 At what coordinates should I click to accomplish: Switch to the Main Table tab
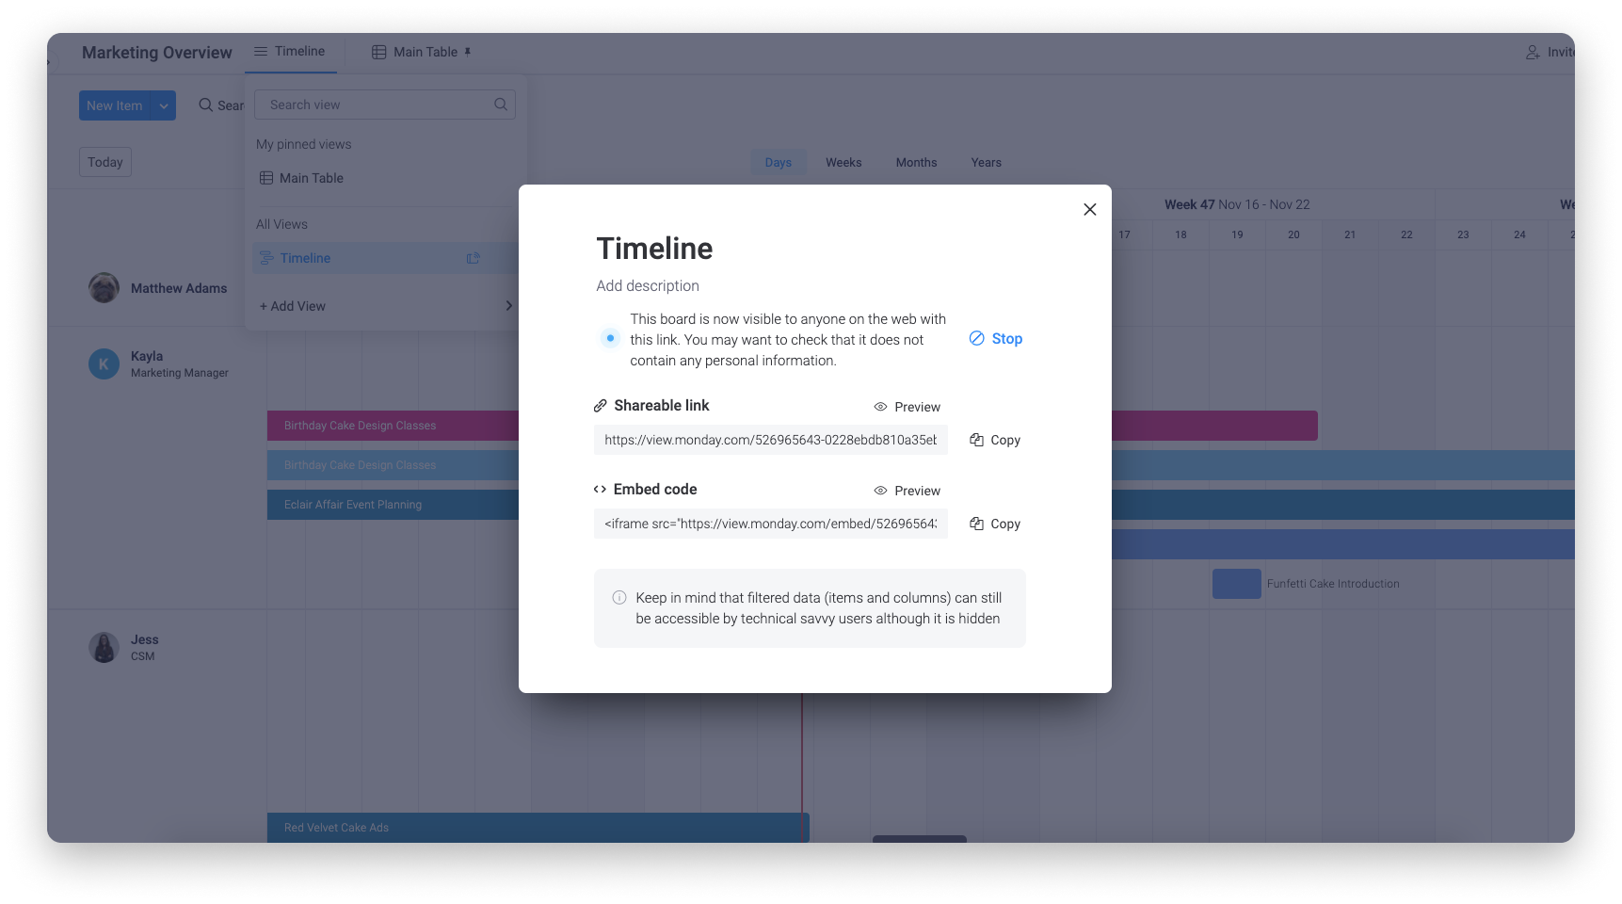tap(421, 52)
